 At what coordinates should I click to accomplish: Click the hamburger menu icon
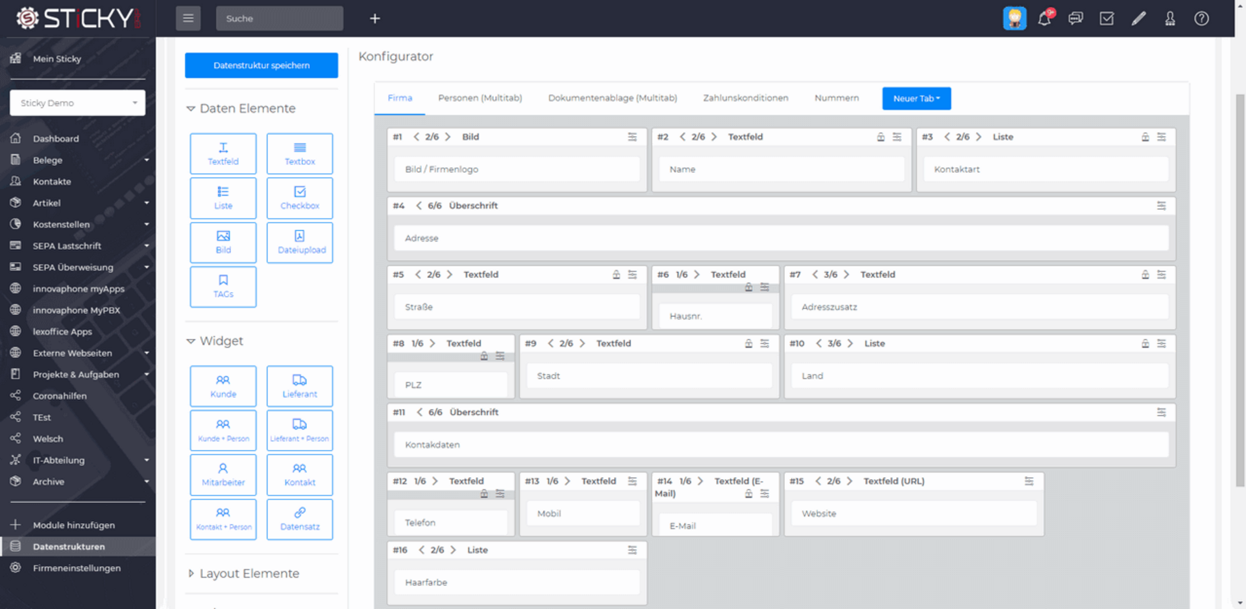click(188, 18)
